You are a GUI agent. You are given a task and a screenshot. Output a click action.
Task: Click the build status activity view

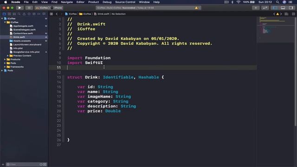[148, 8]
